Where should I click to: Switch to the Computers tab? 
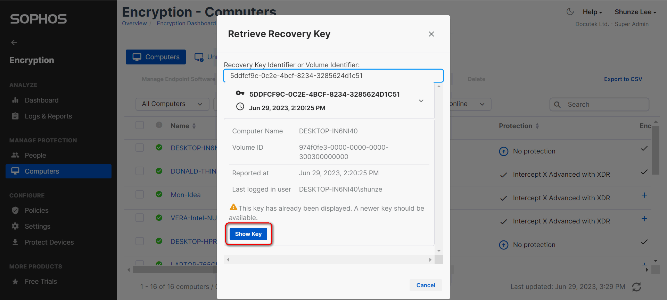[x=156, y=57]
